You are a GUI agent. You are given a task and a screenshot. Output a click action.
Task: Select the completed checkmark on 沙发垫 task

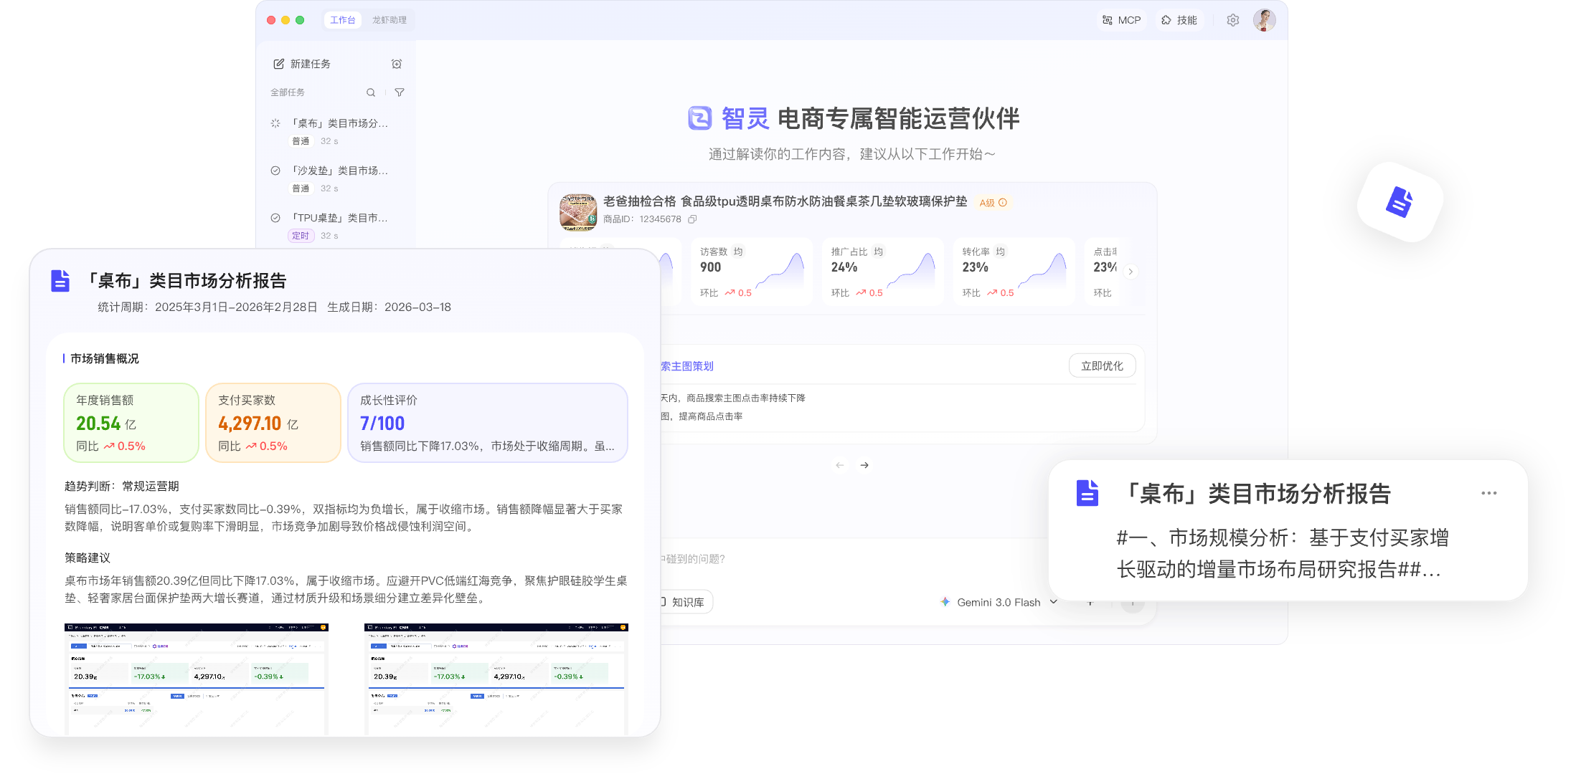pyautogui.click(x=275, y=171)
